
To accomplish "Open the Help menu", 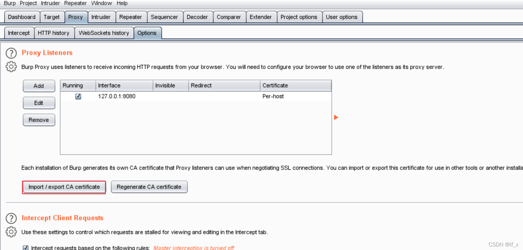I will pos(122,3).
